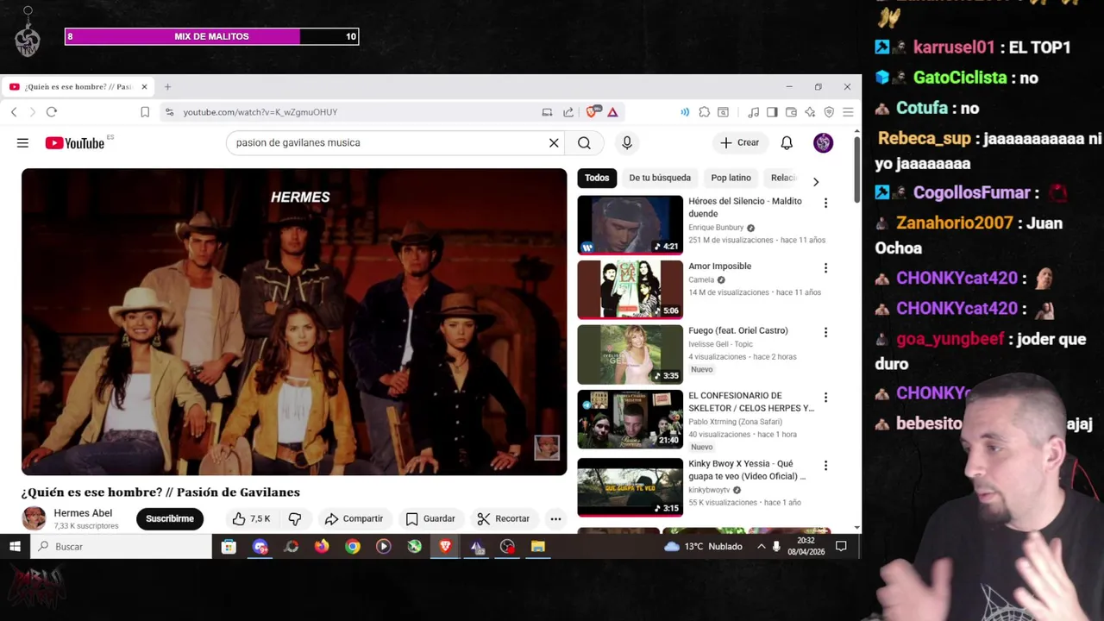Open options menu for Amor Imposible
Viewport: 1104px width, 621px height.
pyautogui.click(x=825, y=268)
